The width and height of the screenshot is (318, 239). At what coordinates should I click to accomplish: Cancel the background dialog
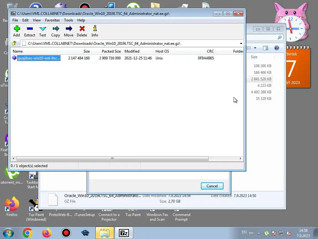[212, 186]
